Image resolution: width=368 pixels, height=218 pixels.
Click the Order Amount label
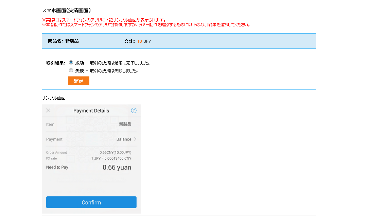point(56,153)
